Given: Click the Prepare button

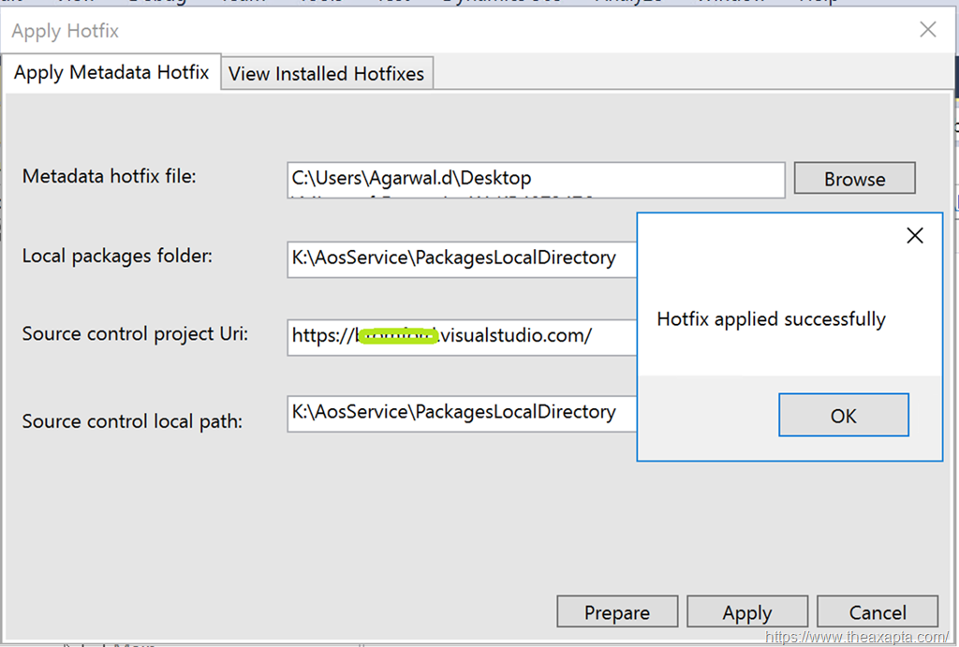Looking at the screenshot, I should [x=617, y=611].
